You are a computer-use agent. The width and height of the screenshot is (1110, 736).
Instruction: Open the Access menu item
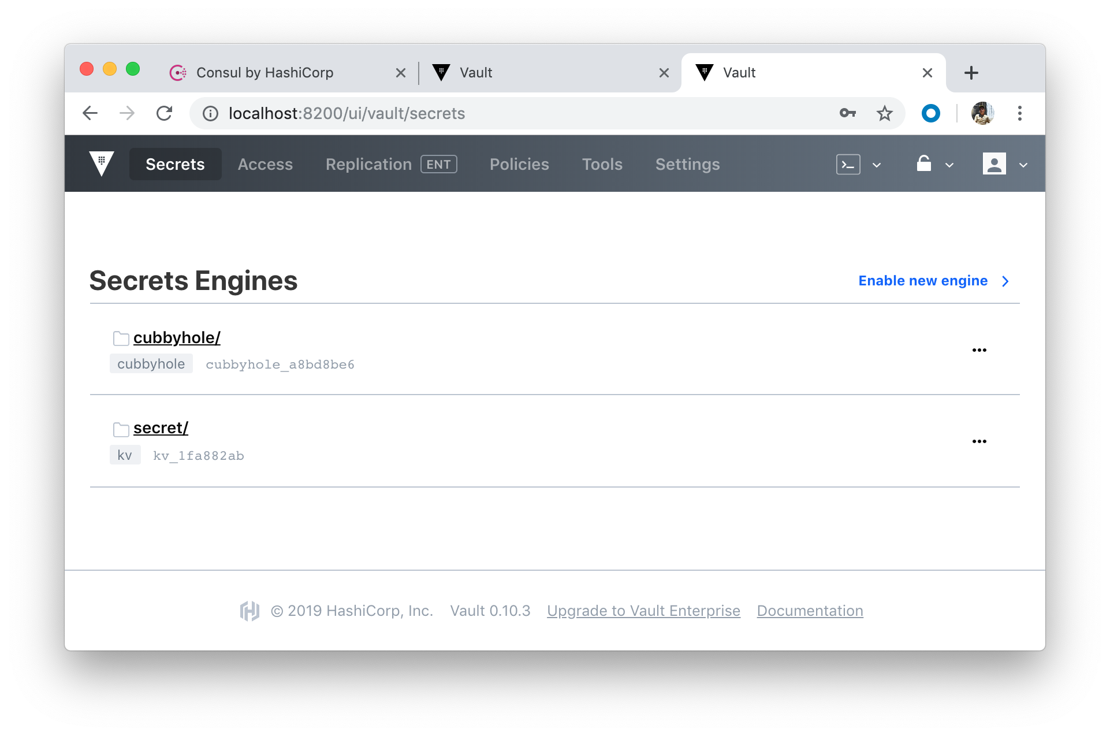[x=265, y=163]
